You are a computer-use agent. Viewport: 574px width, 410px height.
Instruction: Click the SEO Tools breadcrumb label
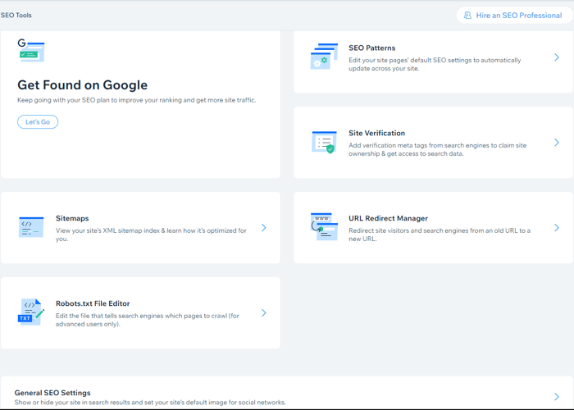coord(16,16)
